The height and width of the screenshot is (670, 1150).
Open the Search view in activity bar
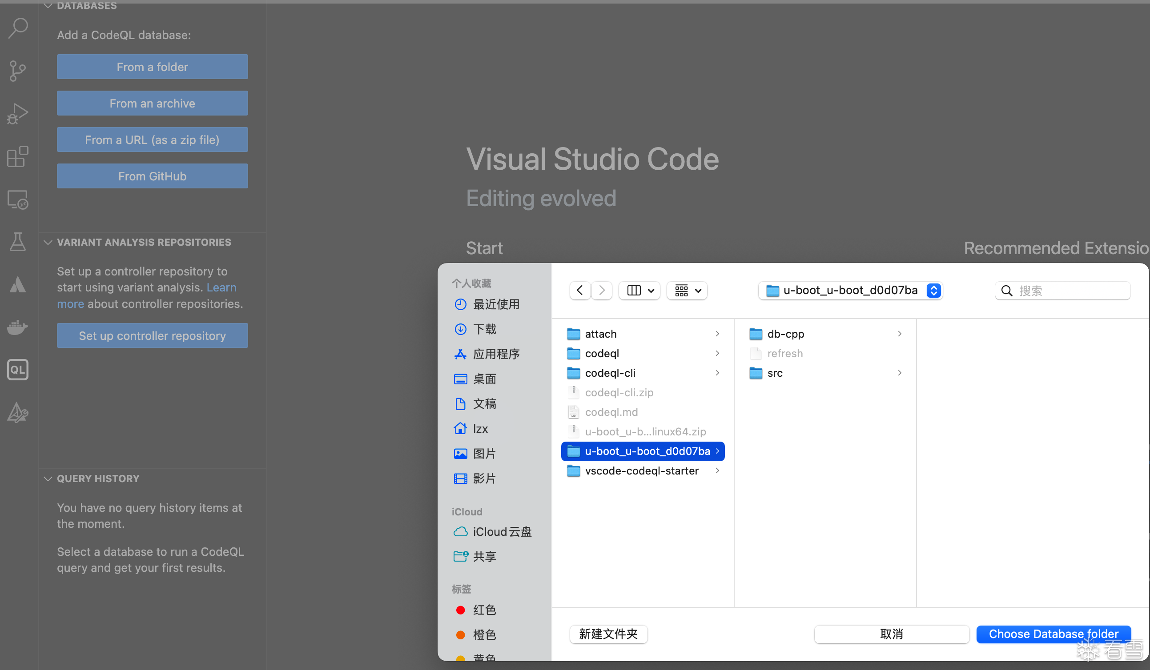[x=18, y=28]
